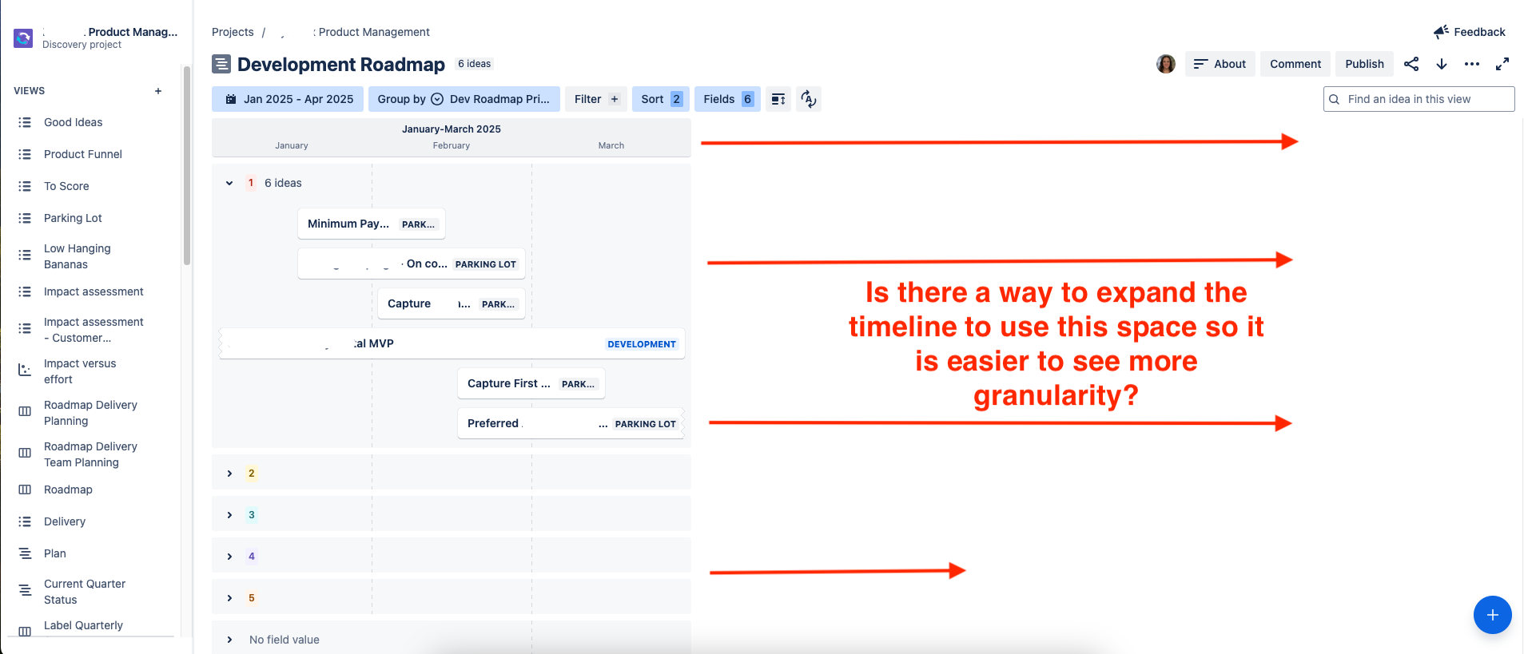The image size is (1524, 654).
Task: Open the Capture First idea card
Action: click(531, 383)
